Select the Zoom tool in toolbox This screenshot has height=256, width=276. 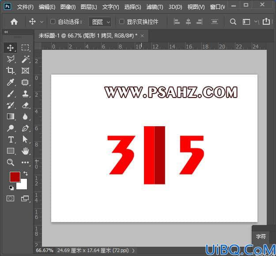pos(11,162)
